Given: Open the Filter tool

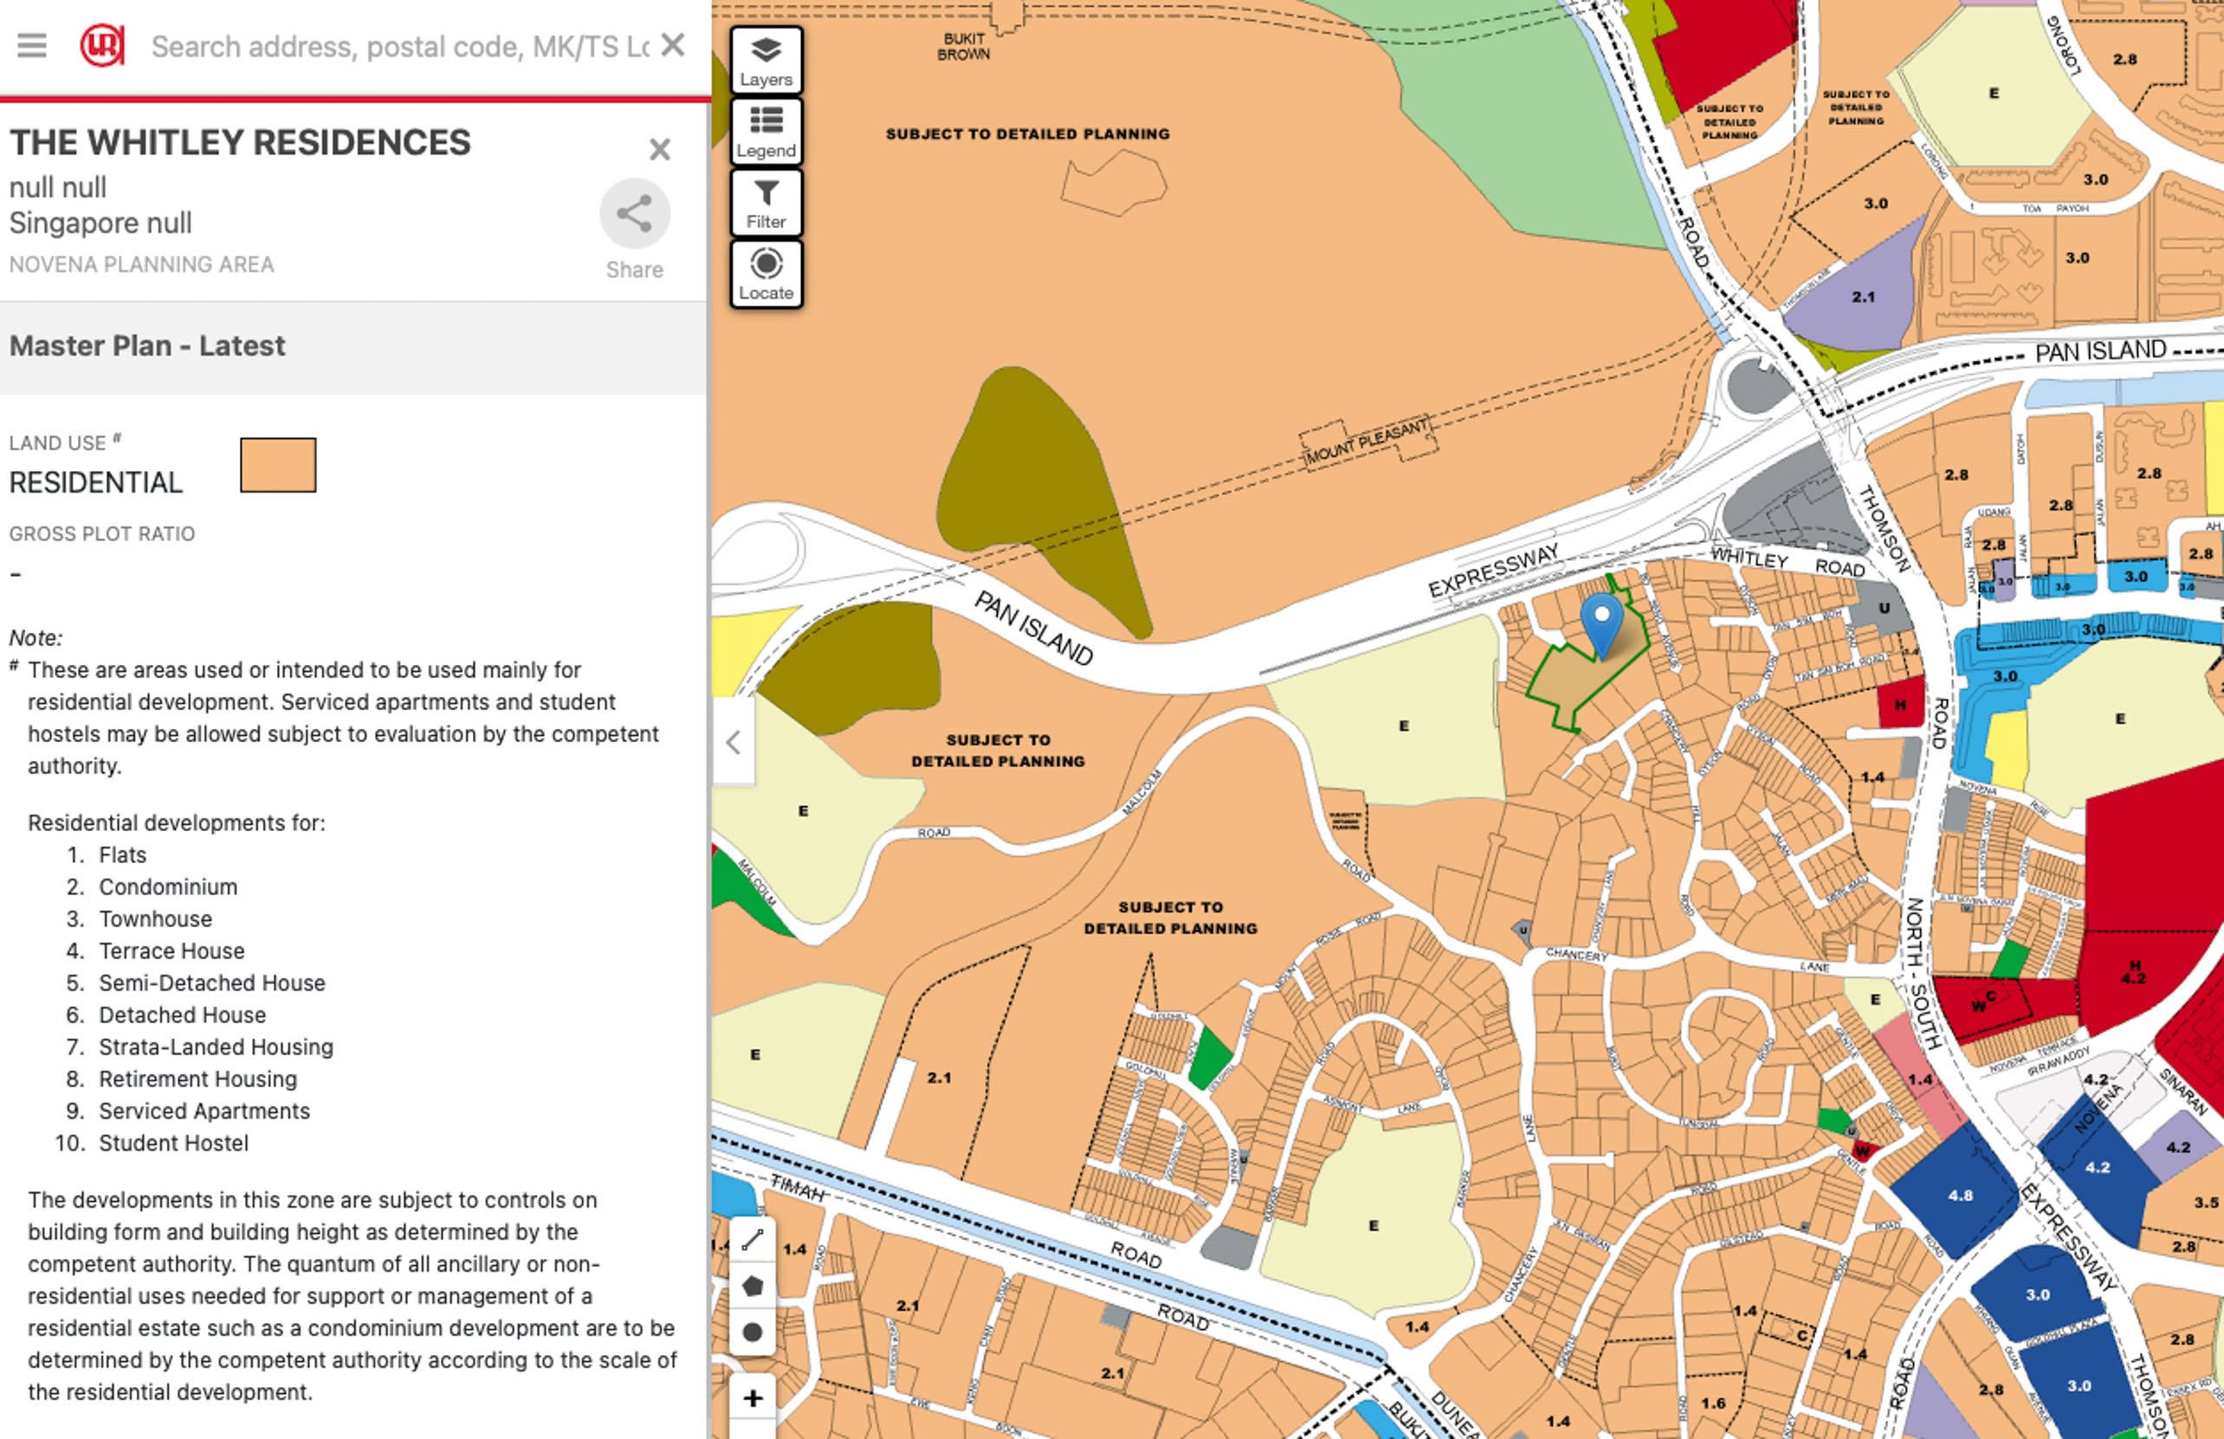Looking at the screenshot, I should 766,203.
